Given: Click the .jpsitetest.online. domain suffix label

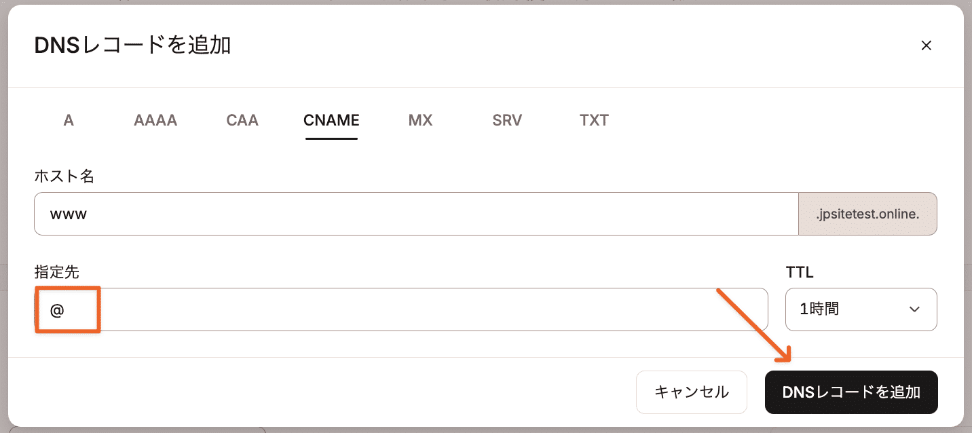Looking at the screenshot, I should pyautogui.click(x=868, y=214).
